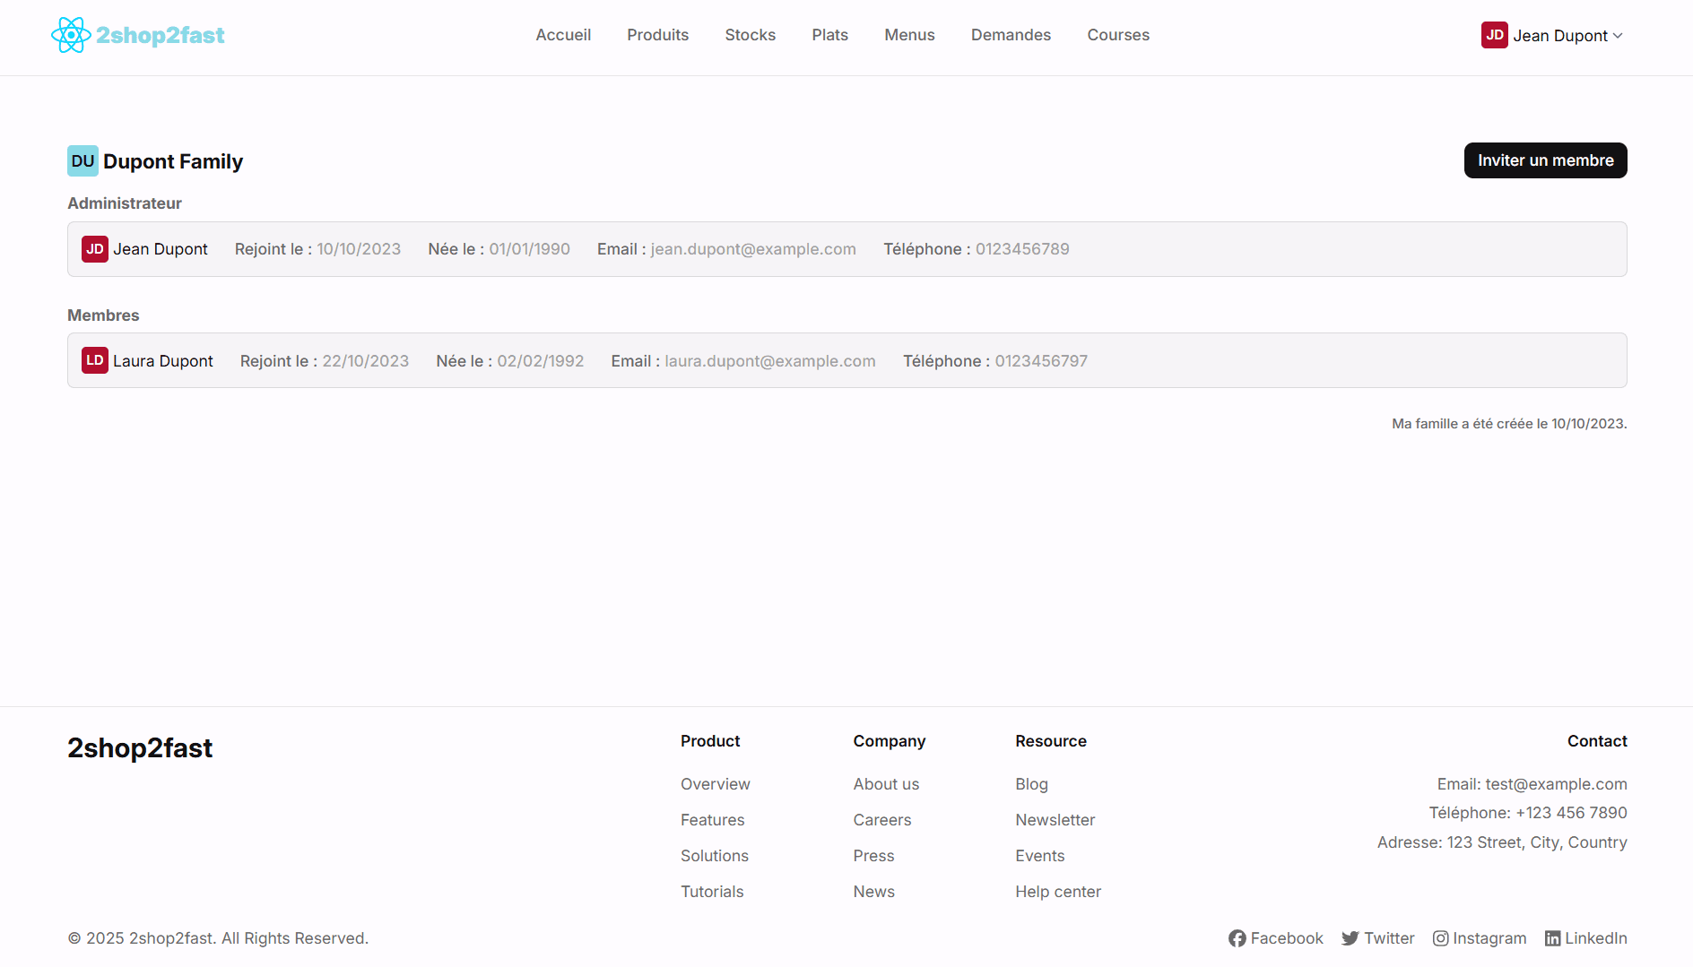
Task: Click the 2shop2fast atom logo icon
Action: [x=71, y=35]
